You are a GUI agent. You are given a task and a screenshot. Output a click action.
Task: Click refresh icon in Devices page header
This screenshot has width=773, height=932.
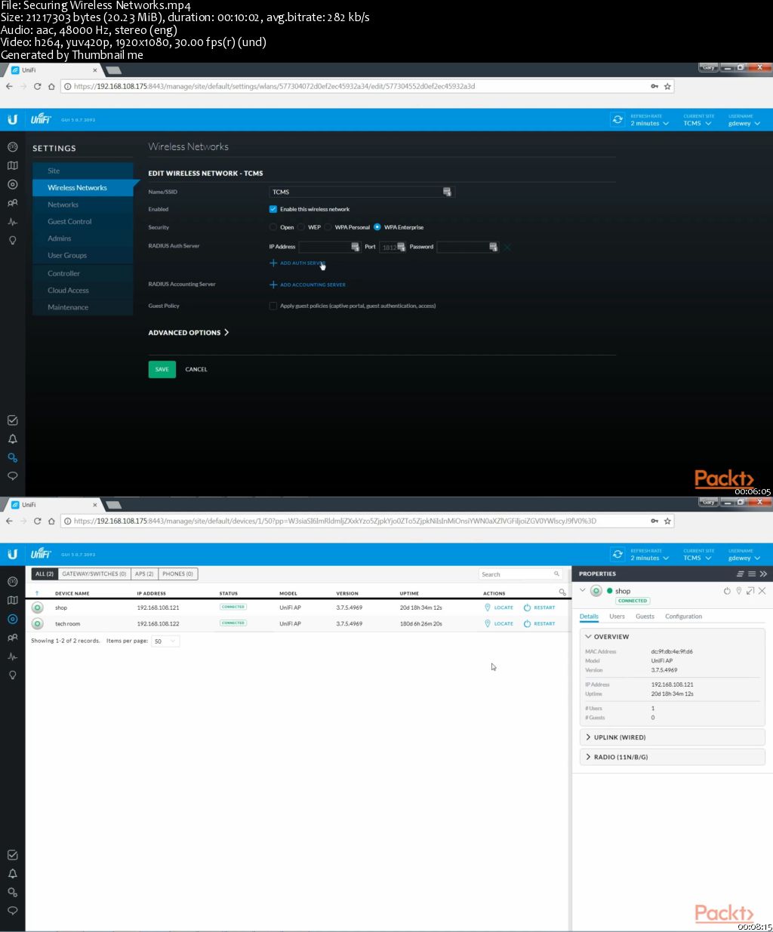click(x=617, y=554)
